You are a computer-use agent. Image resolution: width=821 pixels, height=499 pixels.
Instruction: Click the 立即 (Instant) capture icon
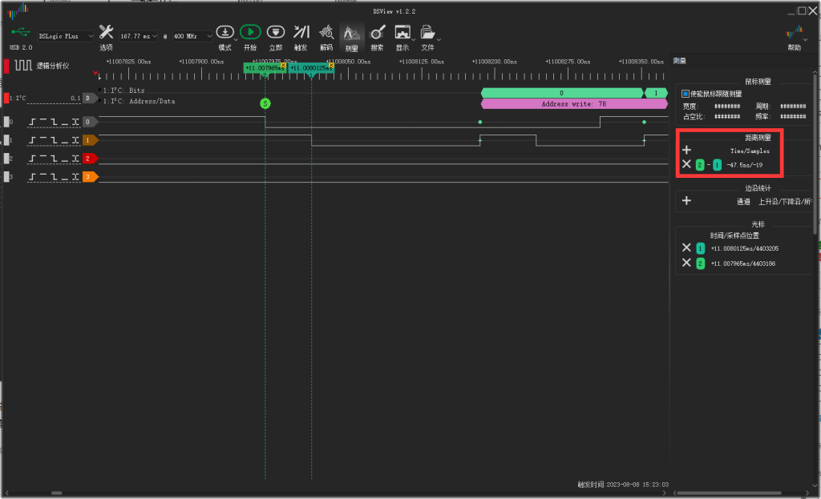click(x=276, y=32)
